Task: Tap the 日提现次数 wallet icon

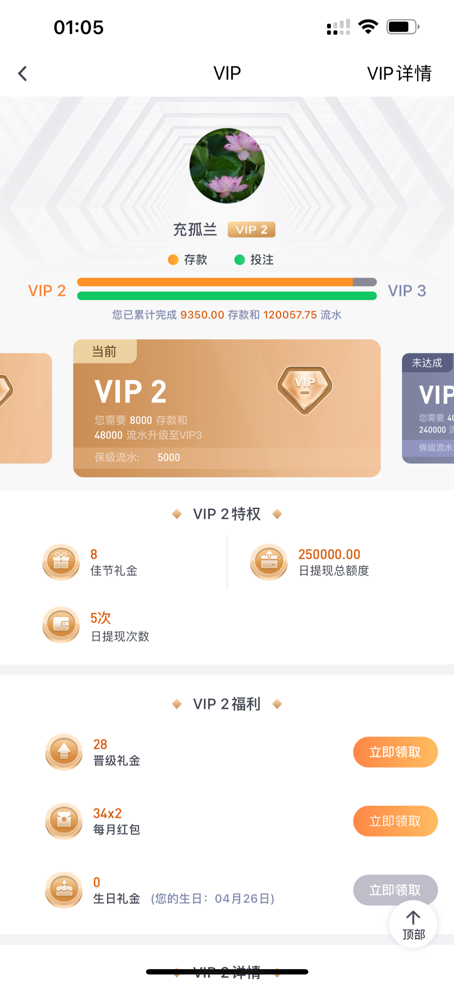Action: point(61,625)
